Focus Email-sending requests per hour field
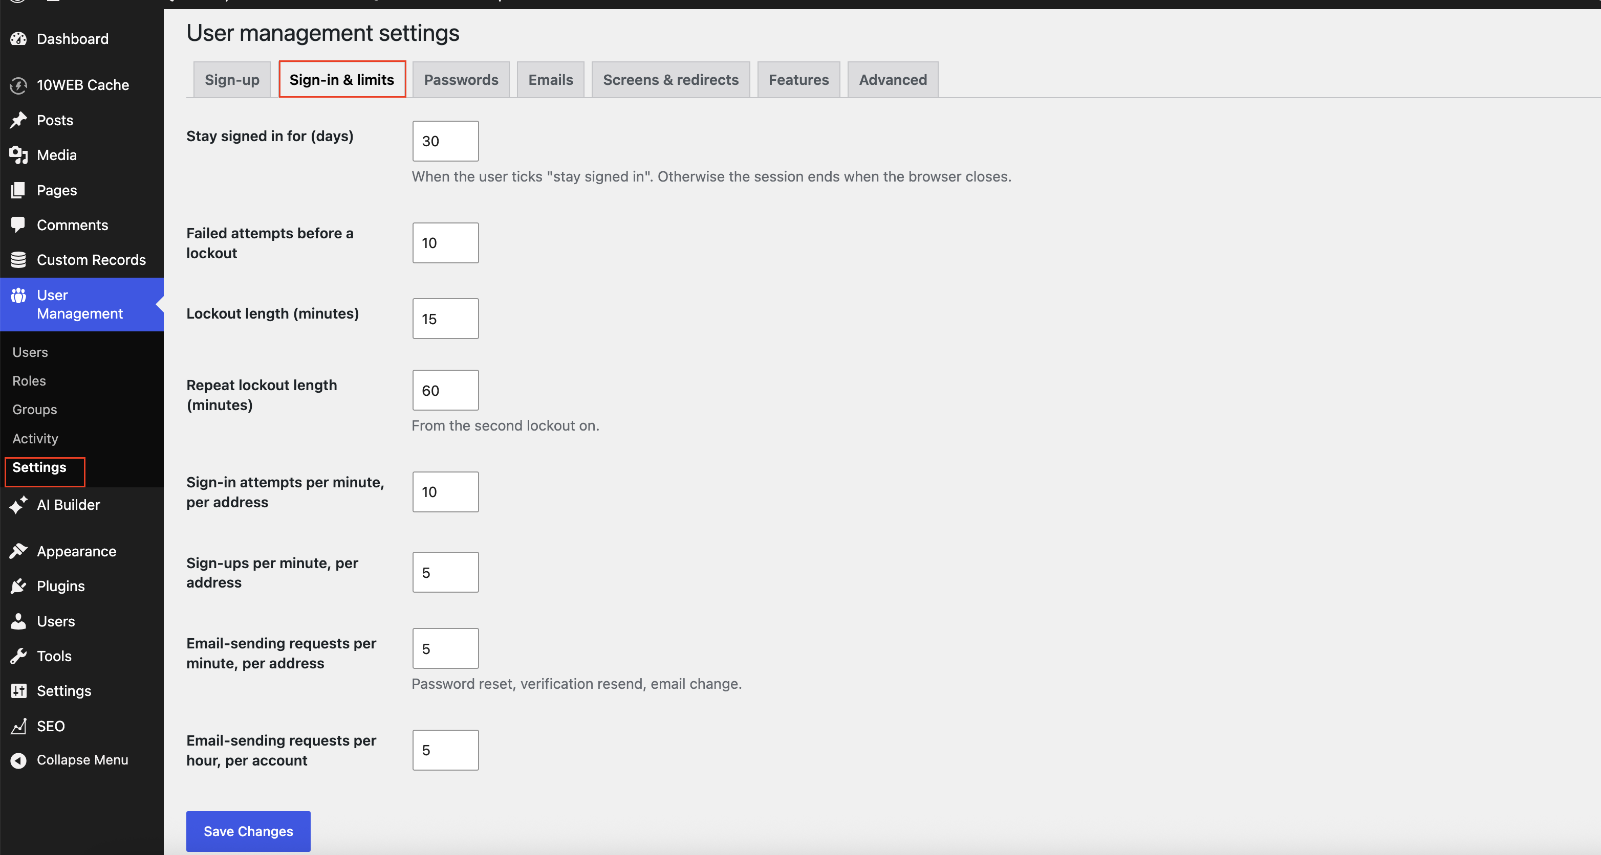1601x855 pixels. coord(446,750)
